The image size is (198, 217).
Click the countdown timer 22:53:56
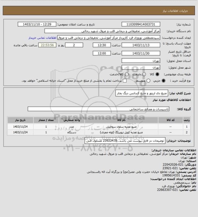click(47, 45)
